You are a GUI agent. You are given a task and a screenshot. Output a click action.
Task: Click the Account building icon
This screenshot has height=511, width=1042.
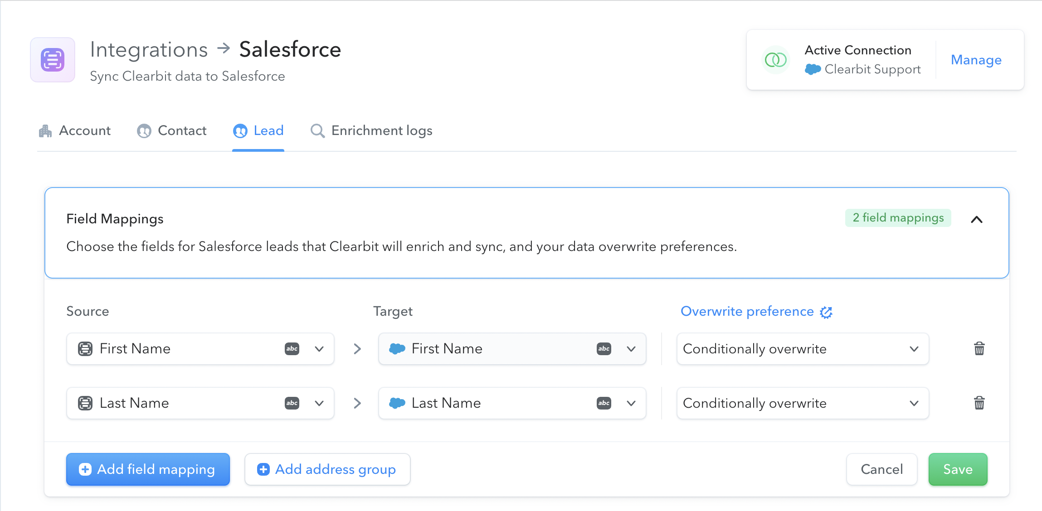[45, 131]
